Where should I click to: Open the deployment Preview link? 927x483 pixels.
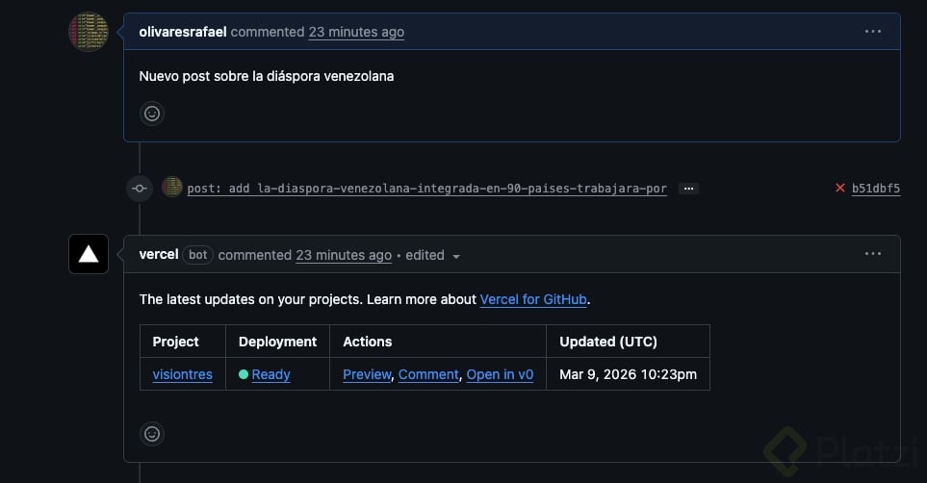pyautogui.click(x=367, y=374)
